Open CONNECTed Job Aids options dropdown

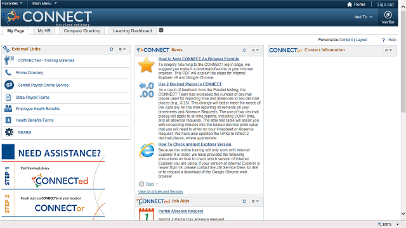pyautogui.click(x=255, y=201)
